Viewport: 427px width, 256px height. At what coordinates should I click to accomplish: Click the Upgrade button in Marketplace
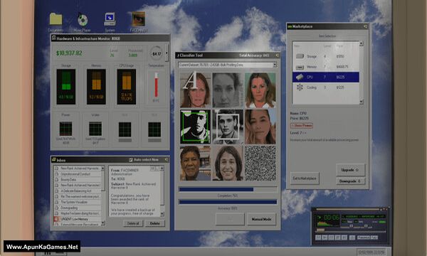pos(350,170)
